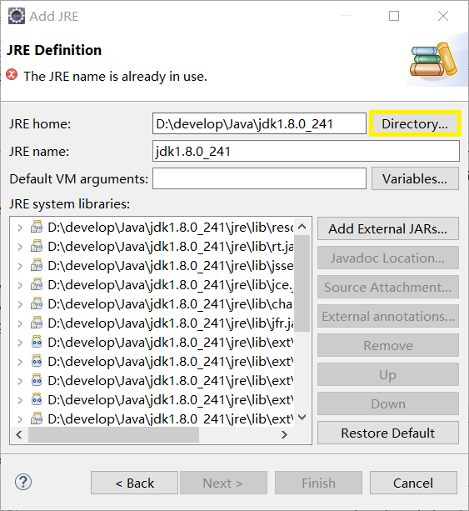Click the vertical scrollbar thumb of the libraries list
469x511 pixels.
(x=302, y=283)
